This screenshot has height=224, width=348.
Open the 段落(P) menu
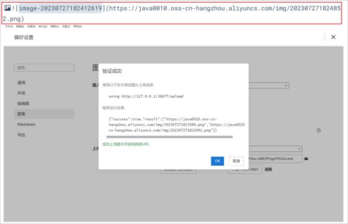pos(31,26)
